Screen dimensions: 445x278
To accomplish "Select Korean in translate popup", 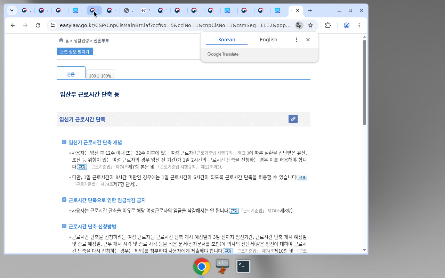I will point(227,40).
